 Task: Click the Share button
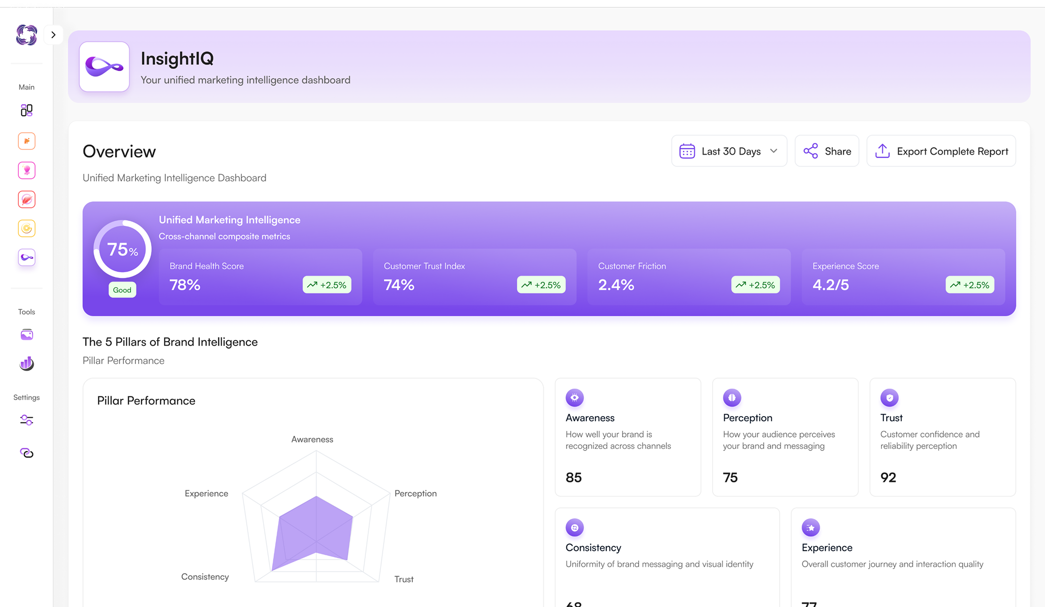click(827, 151)
